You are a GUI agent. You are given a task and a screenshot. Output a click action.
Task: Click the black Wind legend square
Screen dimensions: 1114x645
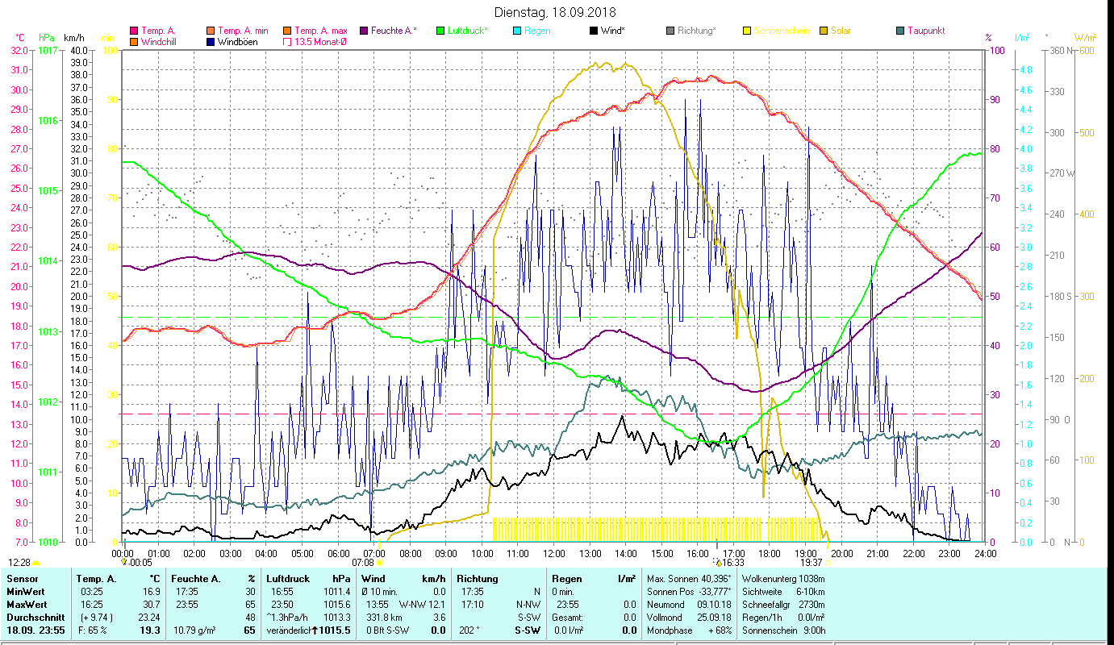click(x=594, y=31)
